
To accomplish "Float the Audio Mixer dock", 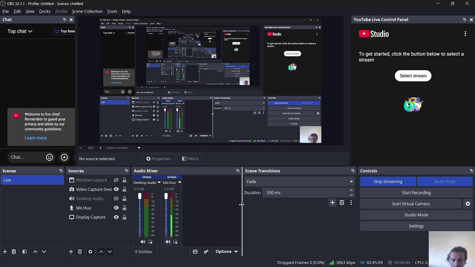I will pos(238,171).
